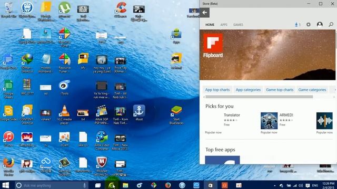
Task: Open Google Docs desktop shortcut
Action: 8,62
